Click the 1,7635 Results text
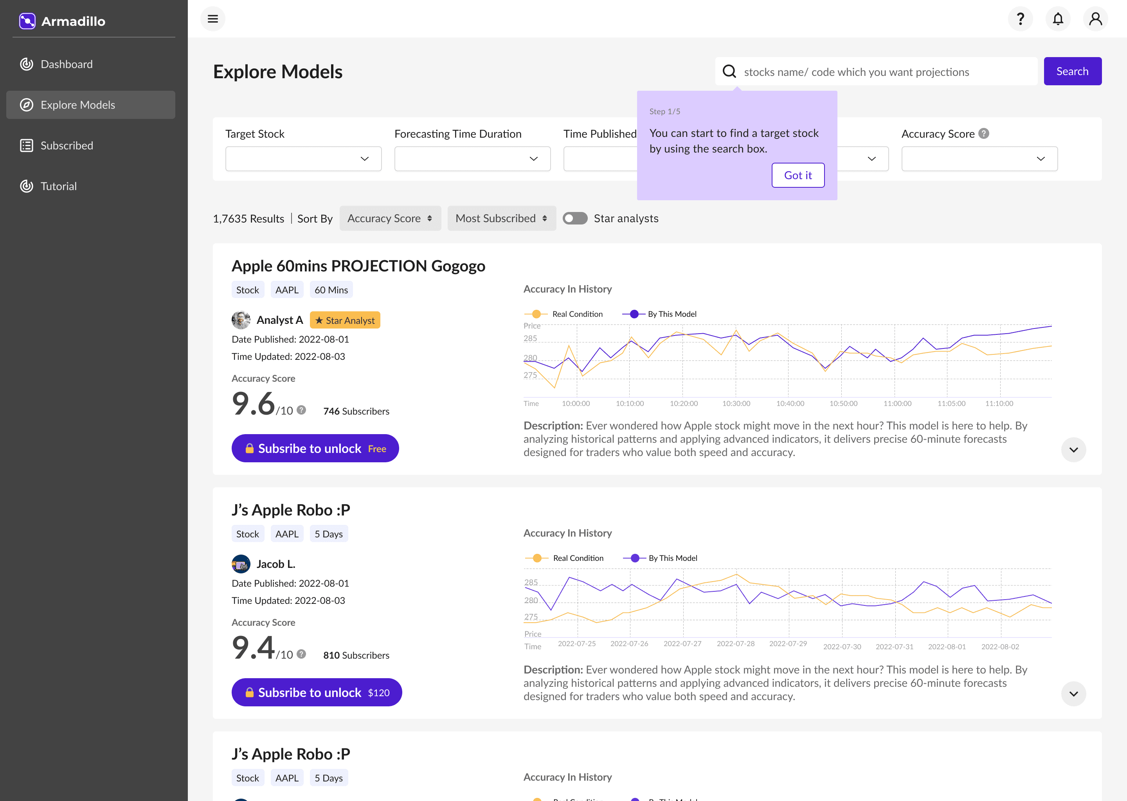This screenshot has height=801, width=1127. click(249, 219)
